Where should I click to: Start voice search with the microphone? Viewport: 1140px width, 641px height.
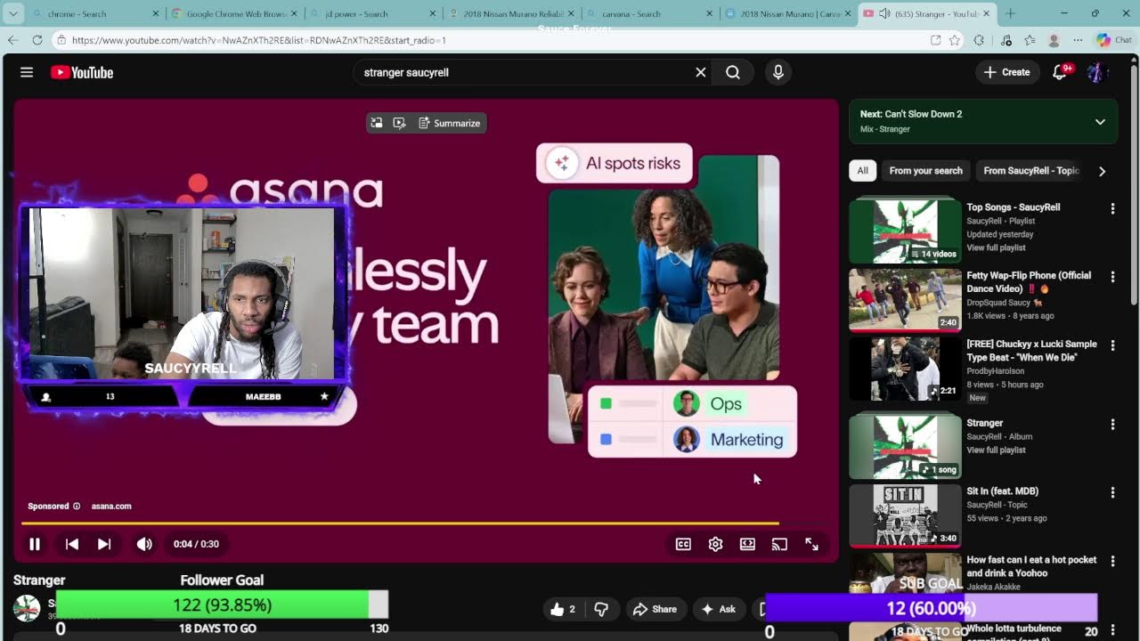click(778, 72)
